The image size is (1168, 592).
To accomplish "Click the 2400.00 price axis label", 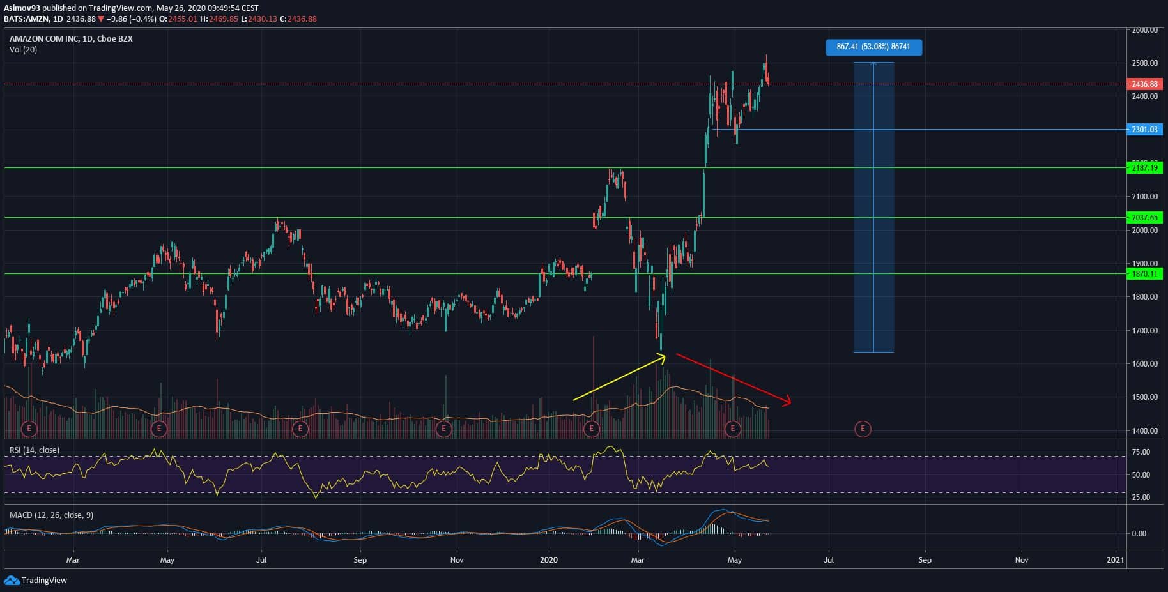I will pyautogui.click(x=1144, y=96).
